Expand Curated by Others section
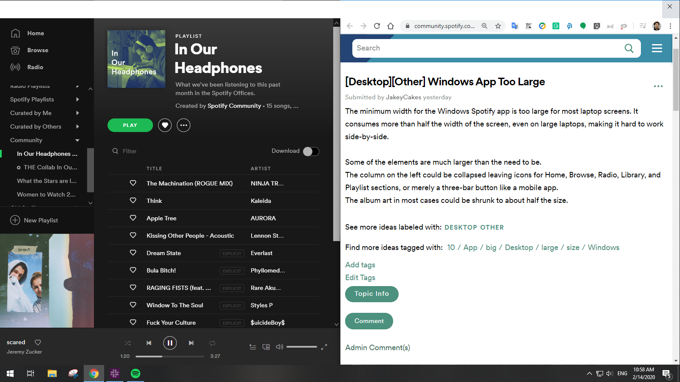This screenshot has width=680, height=382. pyautogui.click(x=77, y=126)
